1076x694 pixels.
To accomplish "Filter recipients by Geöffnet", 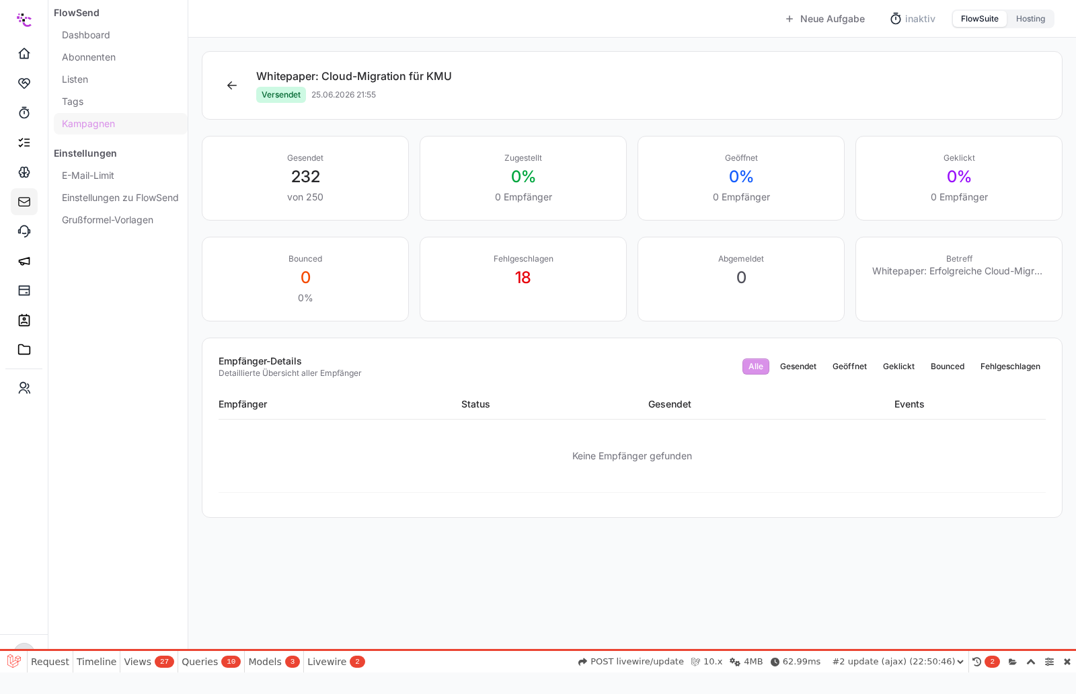I will [x=849, y=367].
